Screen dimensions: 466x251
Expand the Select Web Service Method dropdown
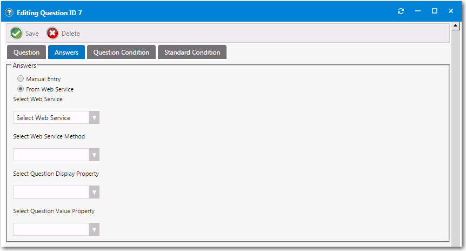coord(56,155)
